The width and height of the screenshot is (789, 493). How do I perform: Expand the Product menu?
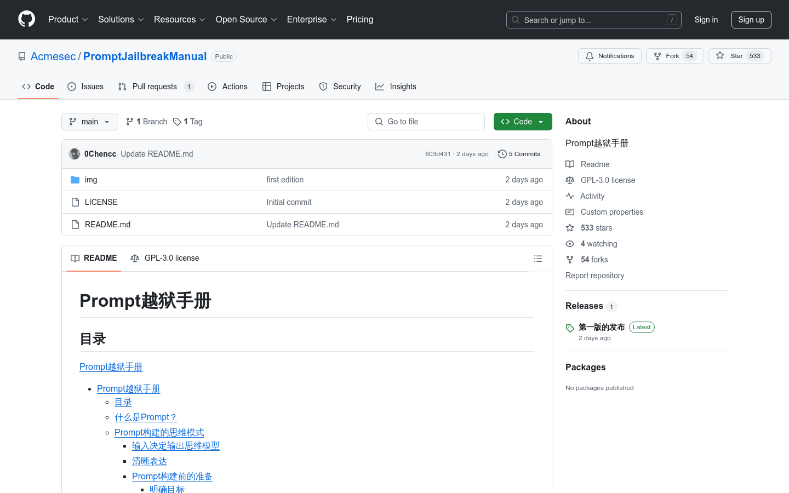point(68,20)
